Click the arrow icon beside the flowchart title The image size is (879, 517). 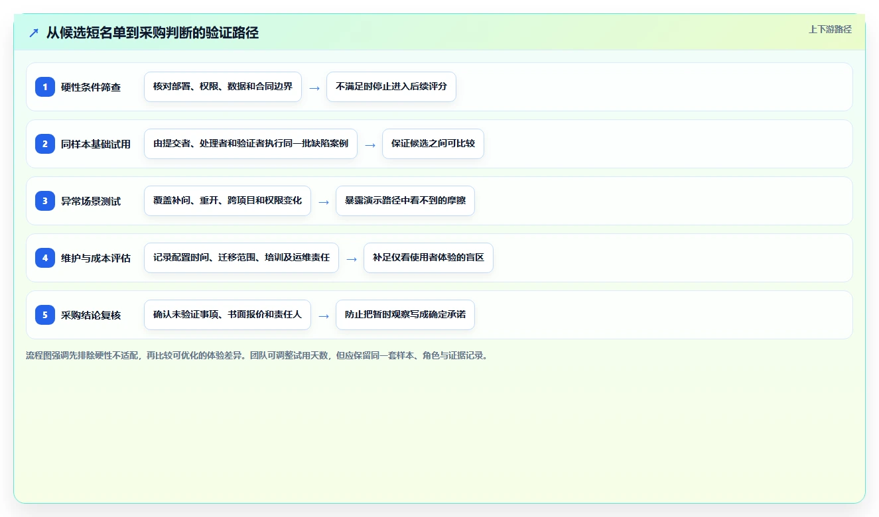click(x=34, y=32)
